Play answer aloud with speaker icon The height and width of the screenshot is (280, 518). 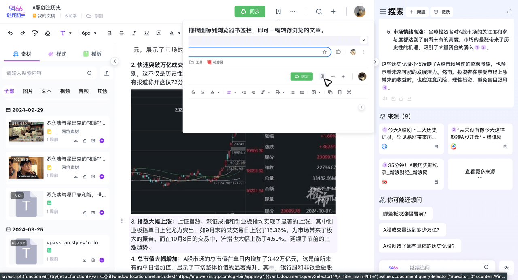tap(384, 99)
